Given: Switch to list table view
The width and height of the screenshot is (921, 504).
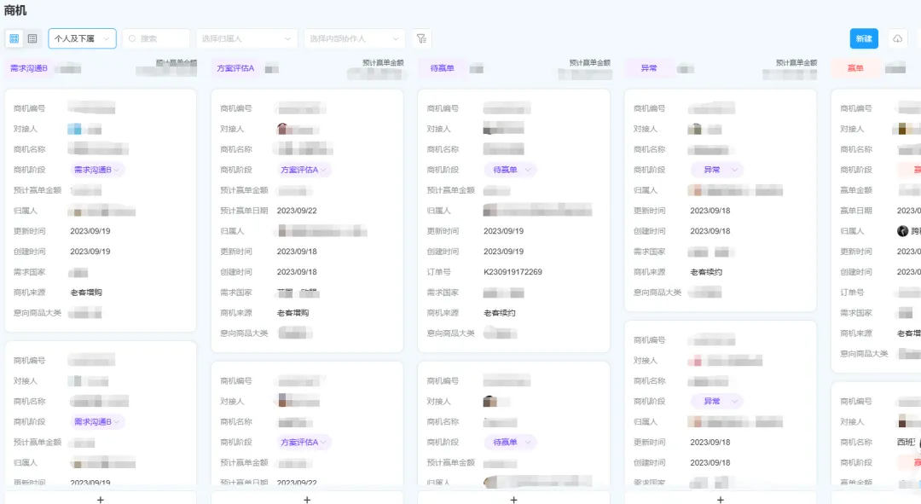Looking at the screenshot, I should click(x=32, y=38).
